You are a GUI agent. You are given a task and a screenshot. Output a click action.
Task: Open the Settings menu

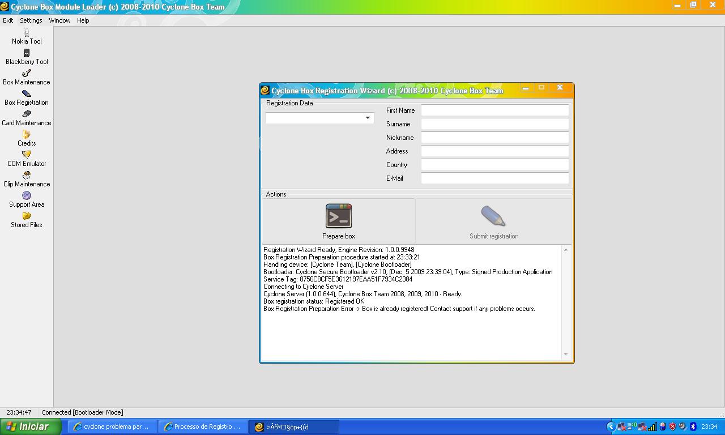click(31, 20)
